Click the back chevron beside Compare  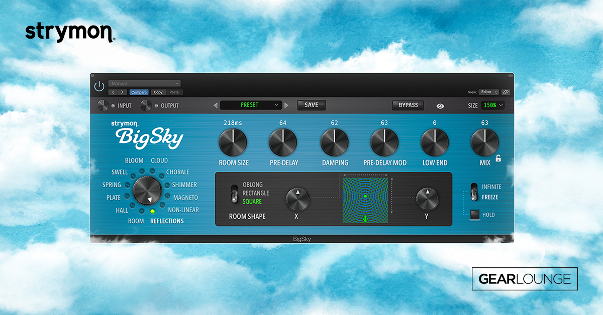point(113,92)
